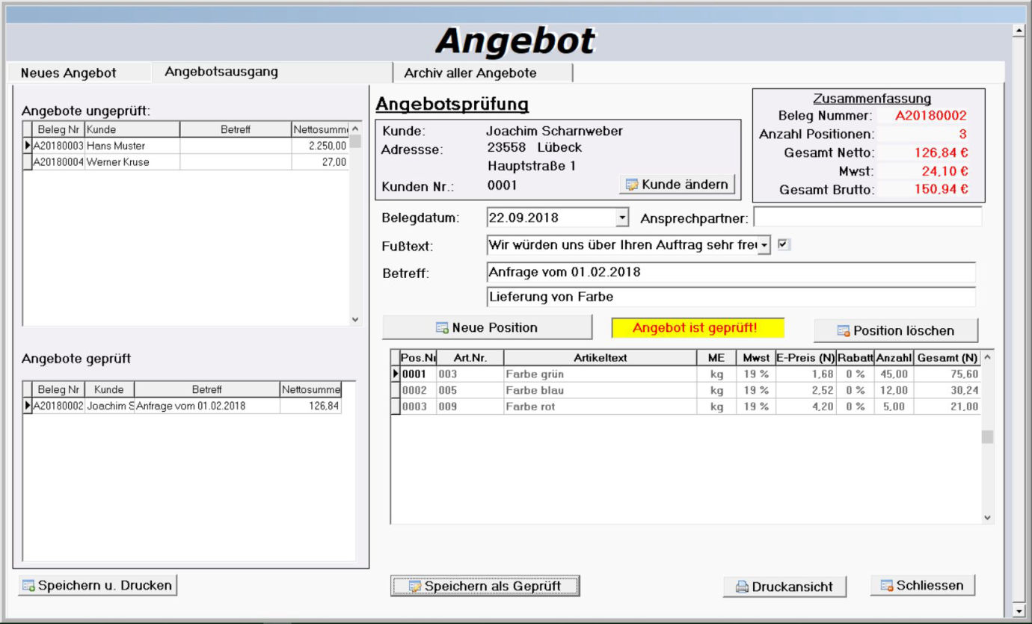Click the icon on Speichern als Geprüft
Viewport: 1032px width, 624px height.
click(414, 587)
